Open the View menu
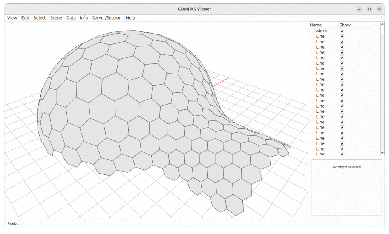Image resolution: width=389 pixels, height=234 pixels. click(x=12, y=18)
